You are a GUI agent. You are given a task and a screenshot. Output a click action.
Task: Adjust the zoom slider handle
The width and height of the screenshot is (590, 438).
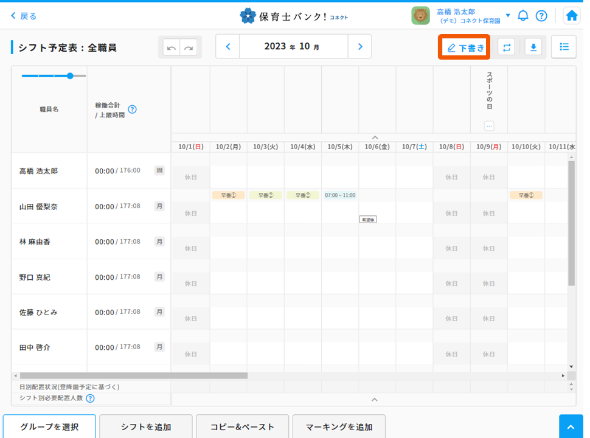click(70, 76)
